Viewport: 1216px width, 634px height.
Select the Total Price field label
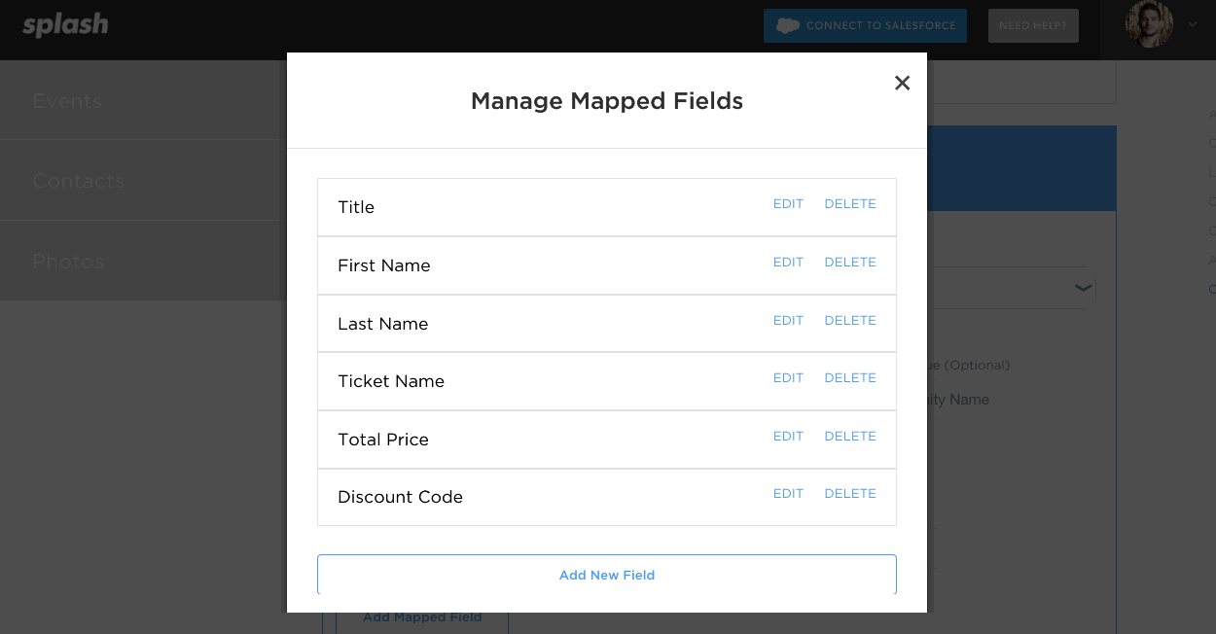[x=383, y=440]
